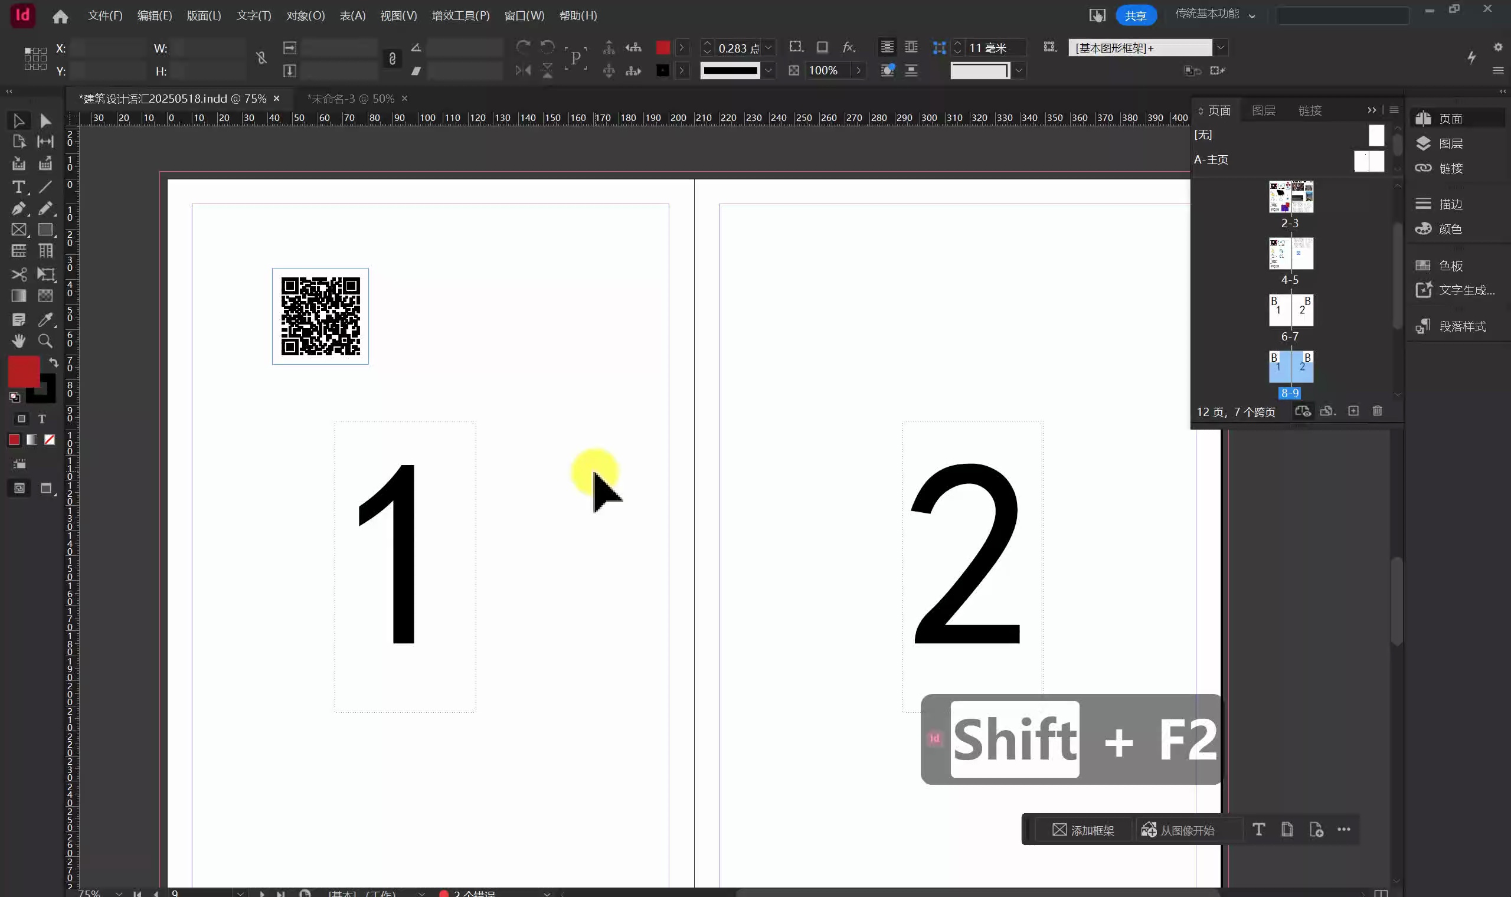Select the Selection tool arrow
This screenshot has width=1511, height=897.
[19, 121]
